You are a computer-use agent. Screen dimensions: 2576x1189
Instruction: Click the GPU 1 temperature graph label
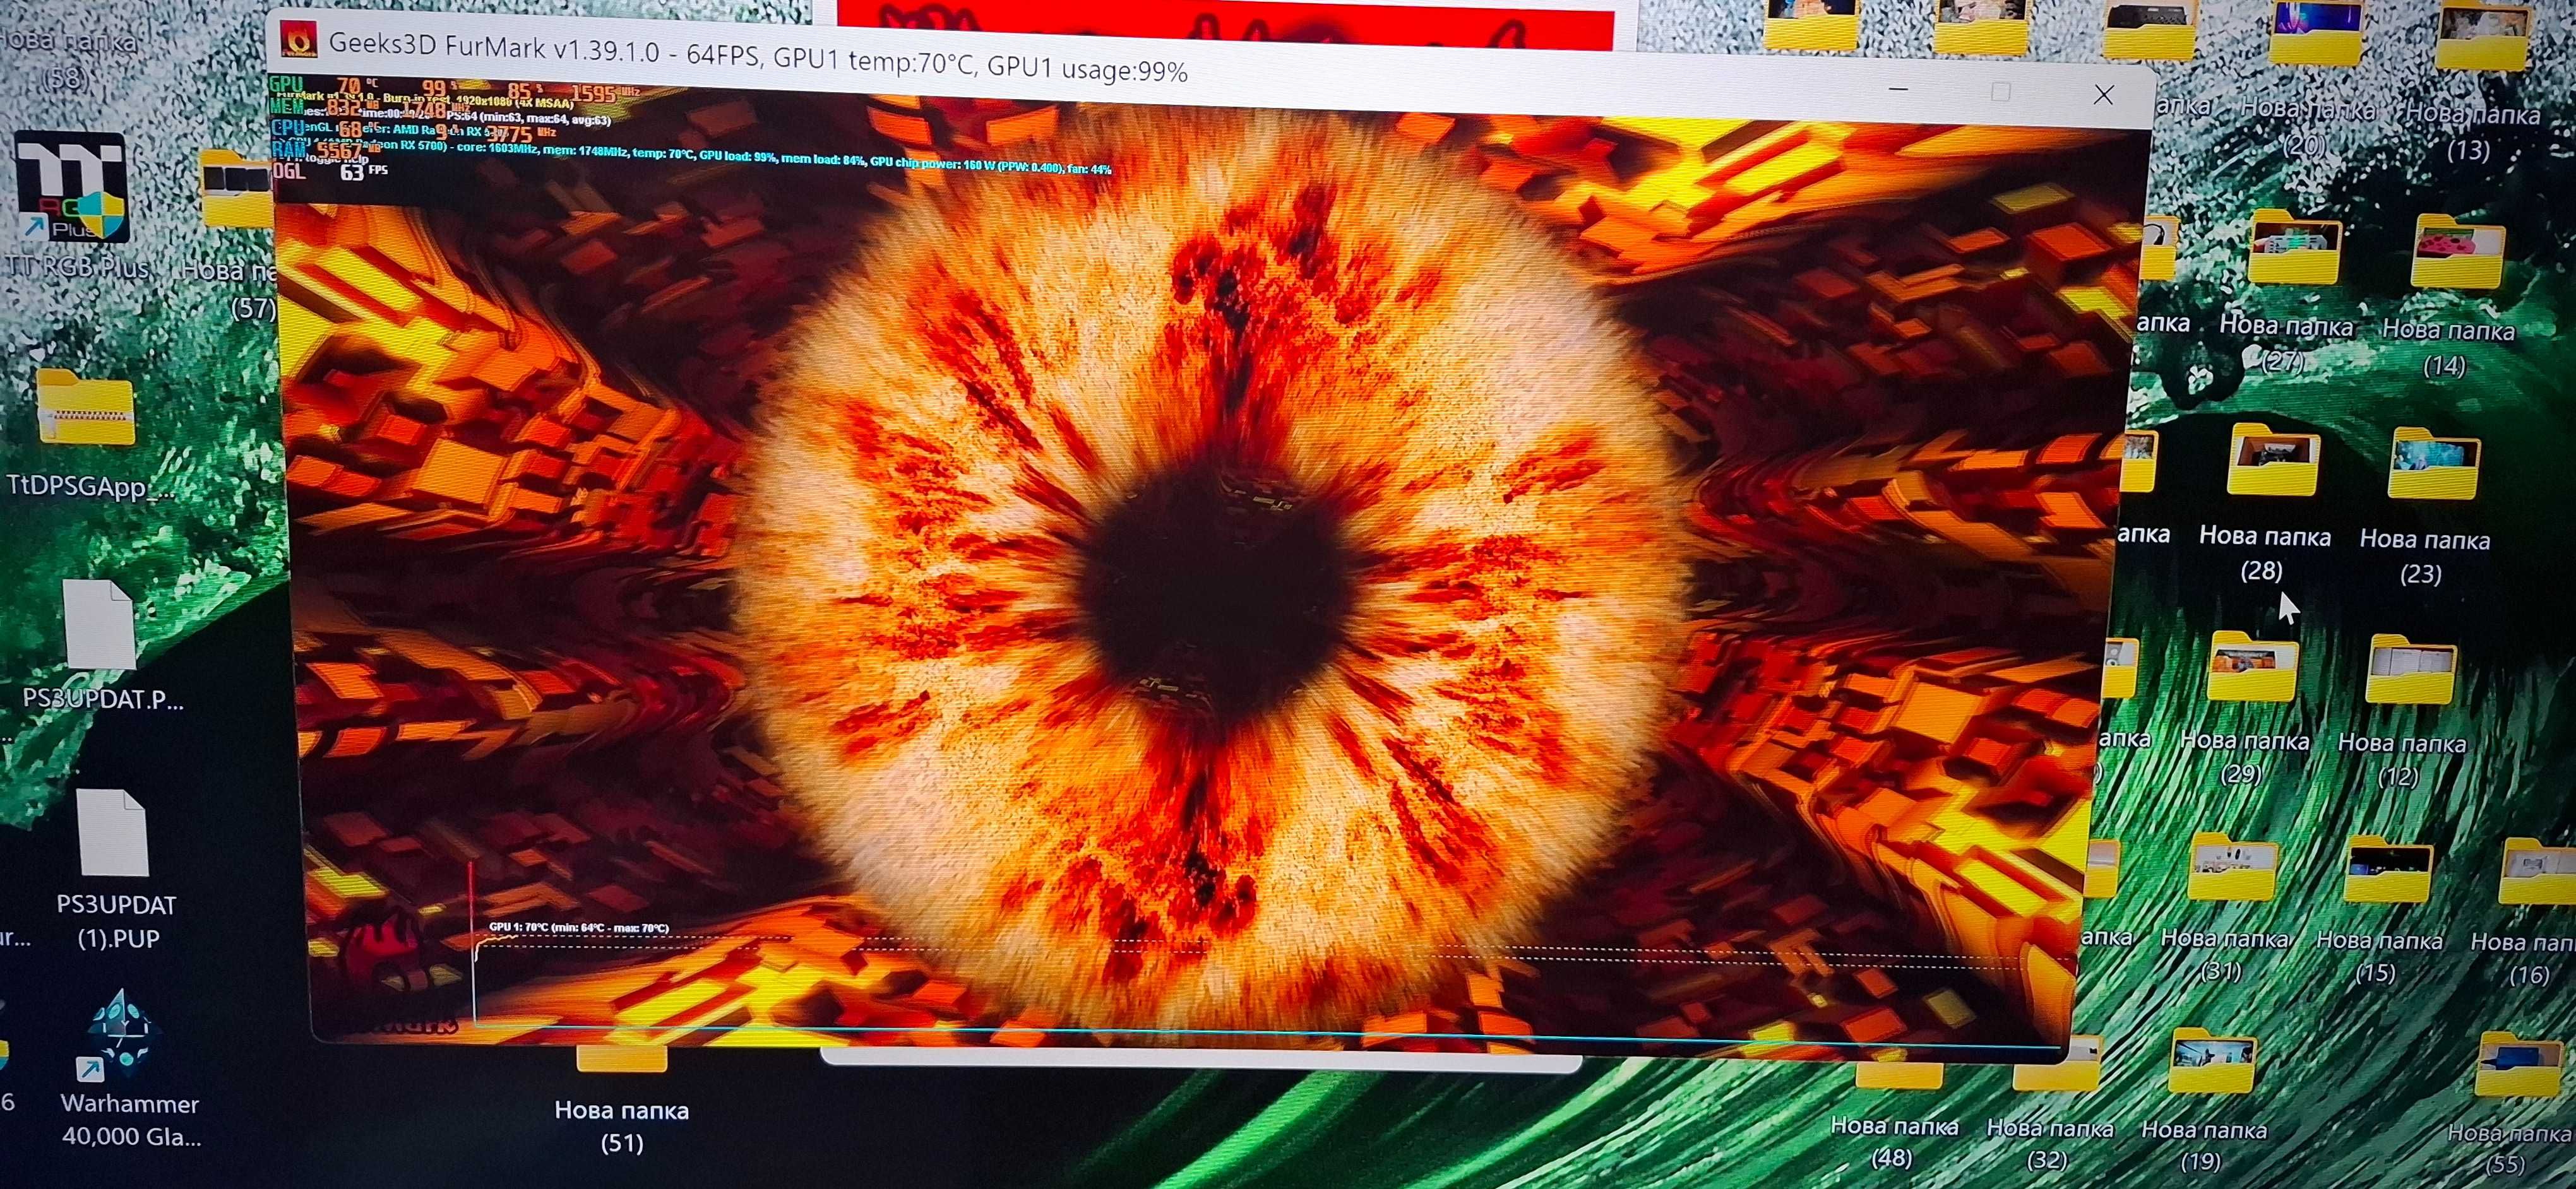click(578, 928)
